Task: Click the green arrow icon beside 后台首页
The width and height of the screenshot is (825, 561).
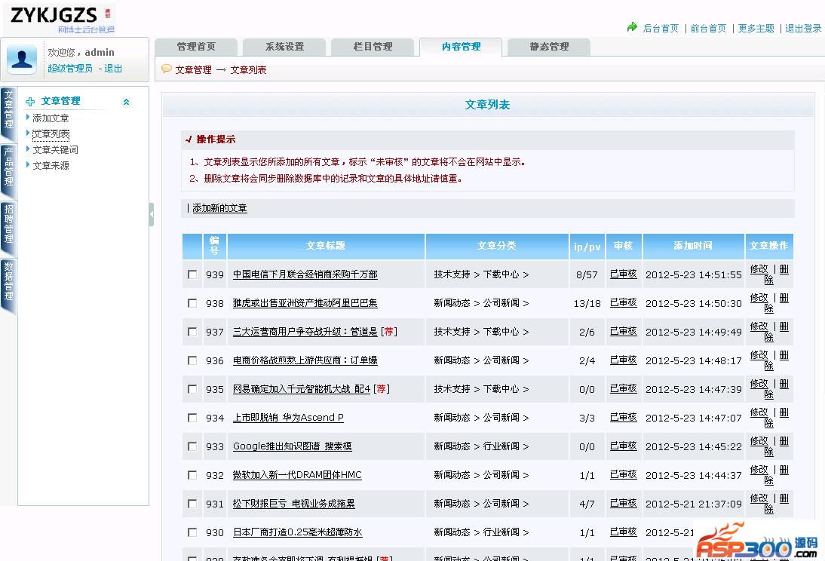Action: pos(633,27)
